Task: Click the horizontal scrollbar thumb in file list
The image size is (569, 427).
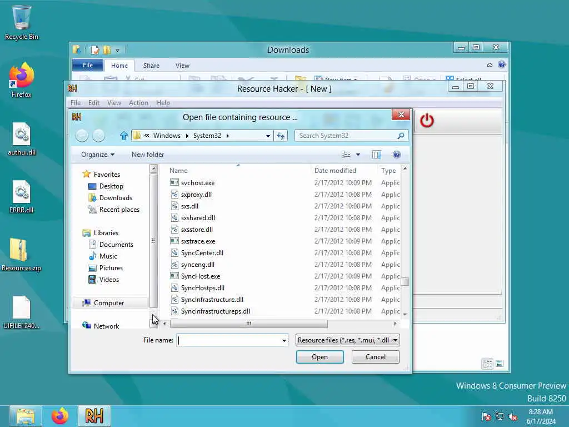Action: (248, 324)
